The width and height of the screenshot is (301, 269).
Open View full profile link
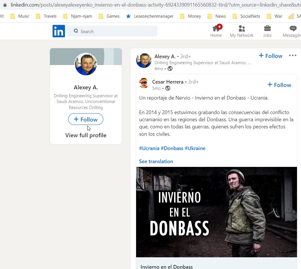pyautogui.click(x=86, y=135)
